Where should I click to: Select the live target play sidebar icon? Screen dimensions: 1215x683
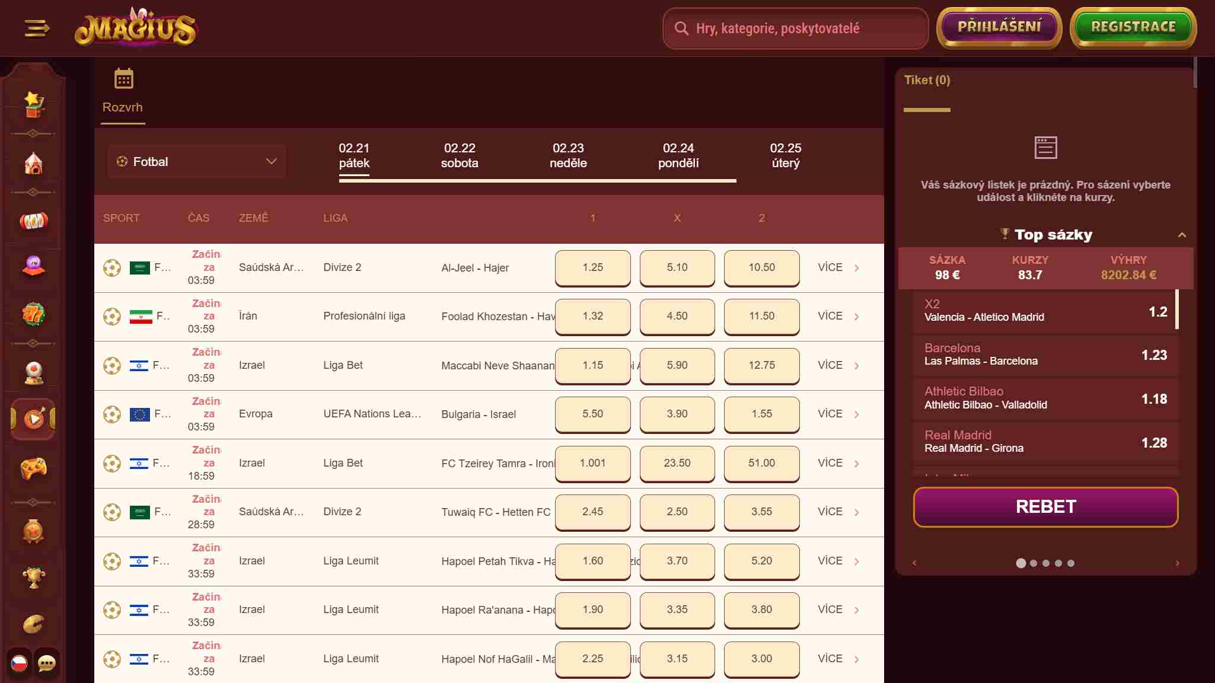point(34,419)
